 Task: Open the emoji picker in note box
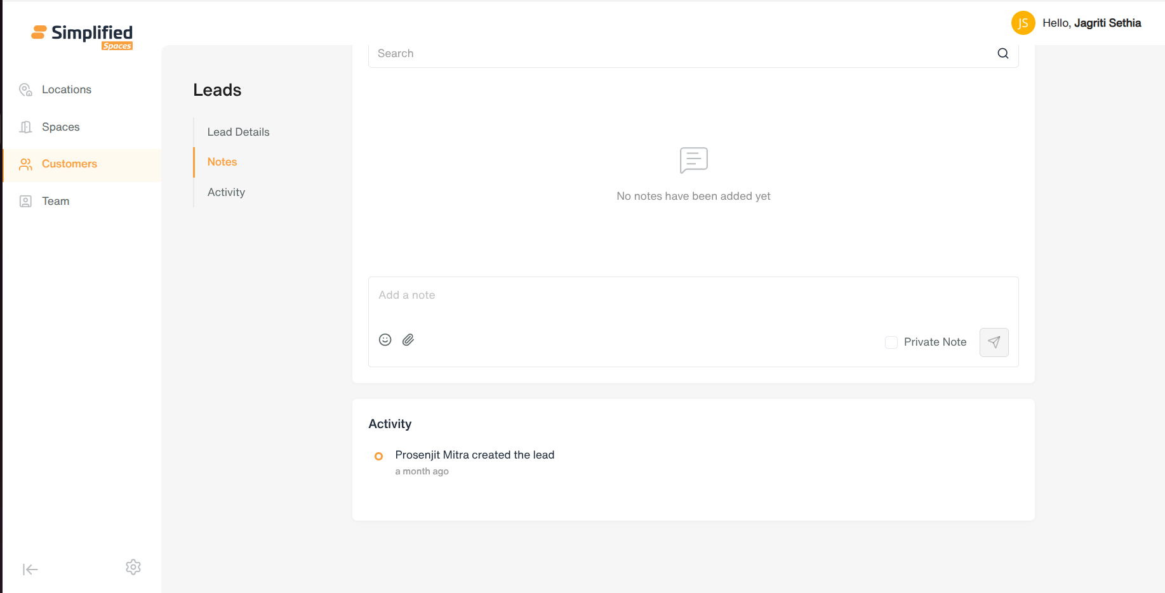[385, 340]
